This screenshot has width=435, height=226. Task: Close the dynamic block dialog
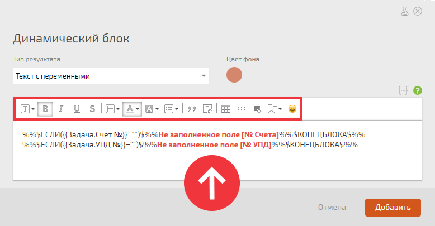tap(418, 11)
